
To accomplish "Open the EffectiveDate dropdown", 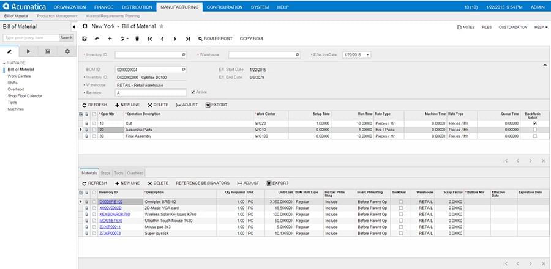I will 367,54.
